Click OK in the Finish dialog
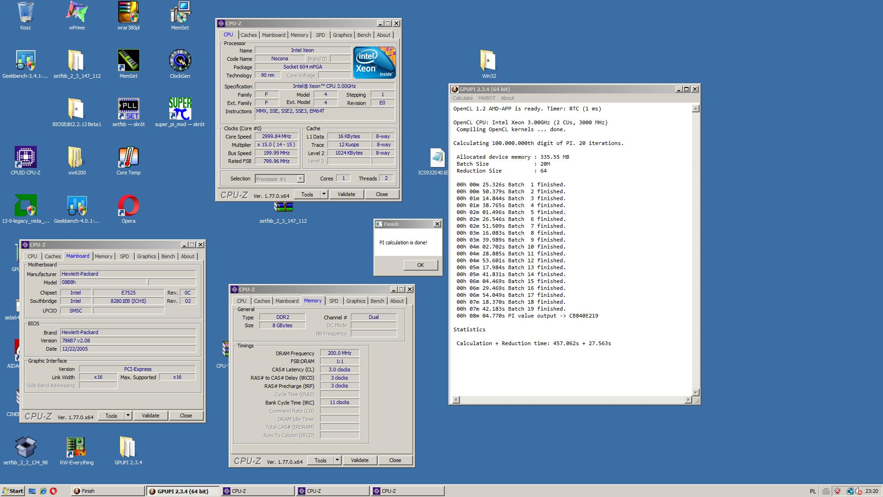The image size is (883, 497). 420,265
